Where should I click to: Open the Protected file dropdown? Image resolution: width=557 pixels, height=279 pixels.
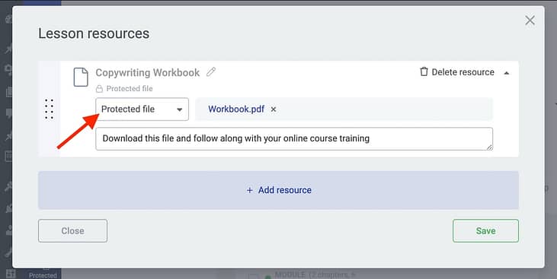tap(142, 109)
